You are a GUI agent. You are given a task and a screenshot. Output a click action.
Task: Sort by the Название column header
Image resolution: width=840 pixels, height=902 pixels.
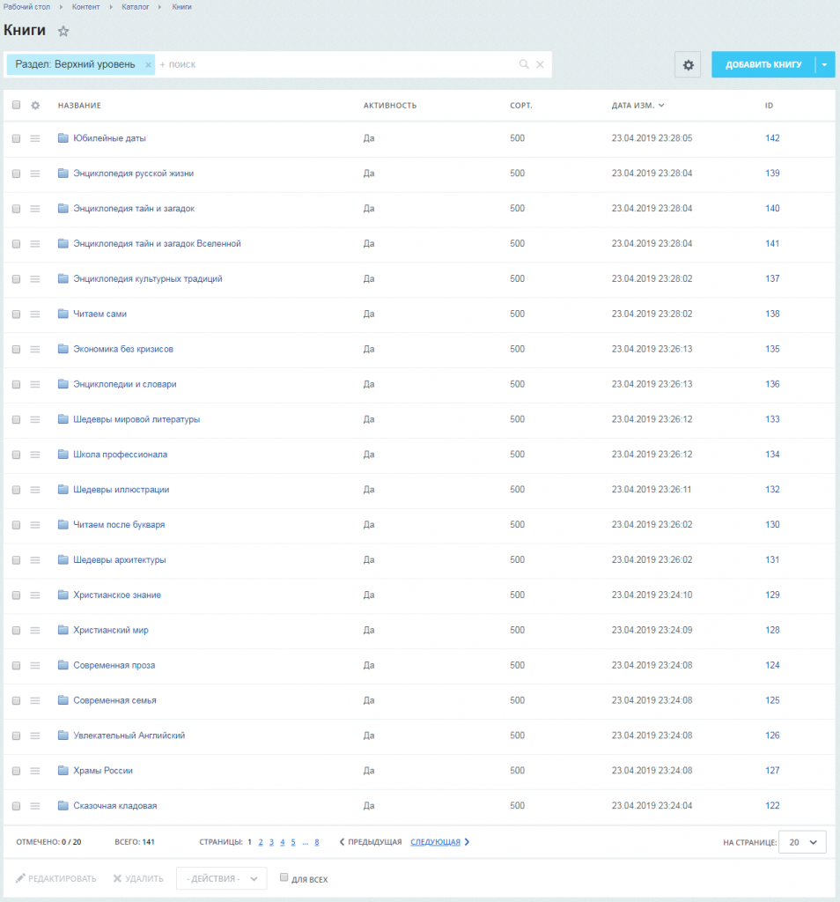(x=79, y=106)
